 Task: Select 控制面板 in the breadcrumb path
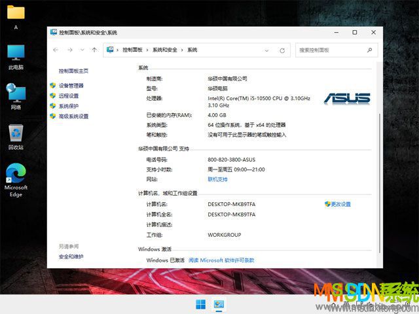click(x=132, y=50)
